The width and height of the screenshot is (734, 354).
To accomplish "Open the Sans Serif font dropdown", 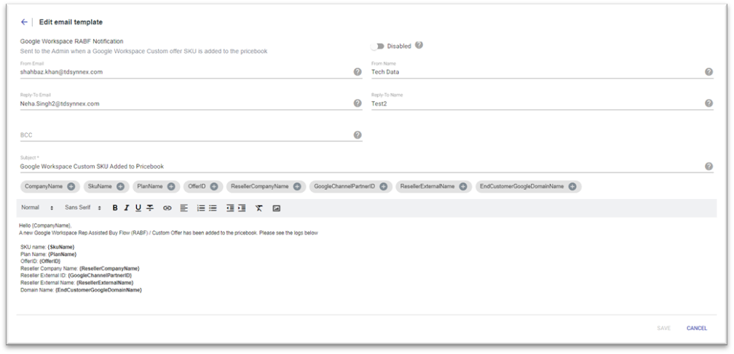I will [x=83, y=208].
